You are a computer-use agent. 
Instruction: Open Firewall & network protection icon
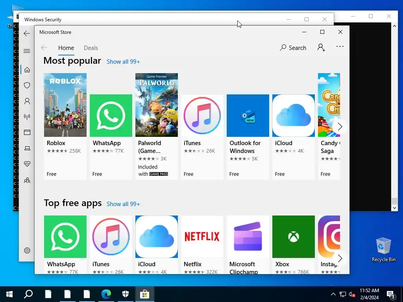tap(27, 117)
